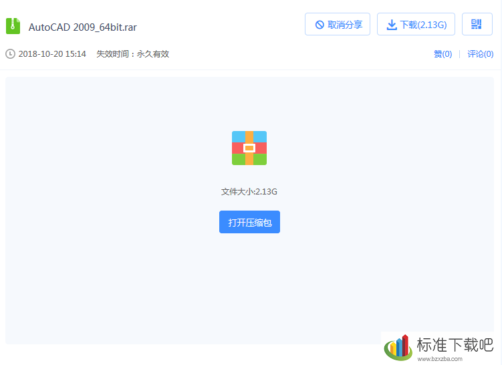Viewport: 502px width, 365px height.
Task: Cancel sharing with 取消分享 button
Action: click(338, 24)
